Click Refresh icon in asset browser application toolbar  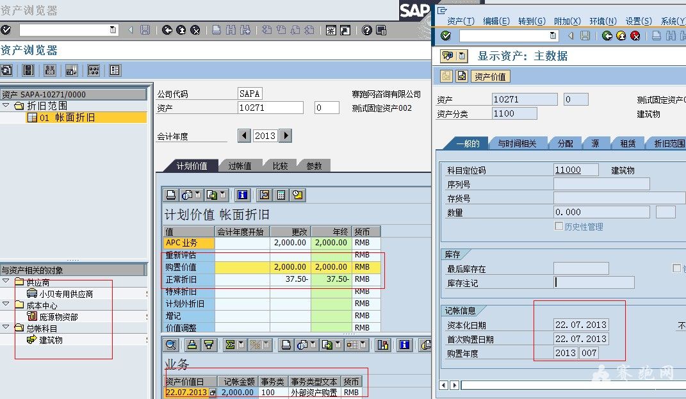coord(6,70)
